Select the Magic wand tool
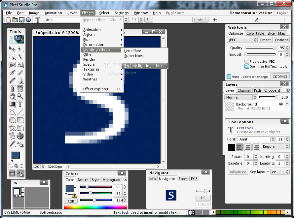294x218 pixels. pos(20,56)
